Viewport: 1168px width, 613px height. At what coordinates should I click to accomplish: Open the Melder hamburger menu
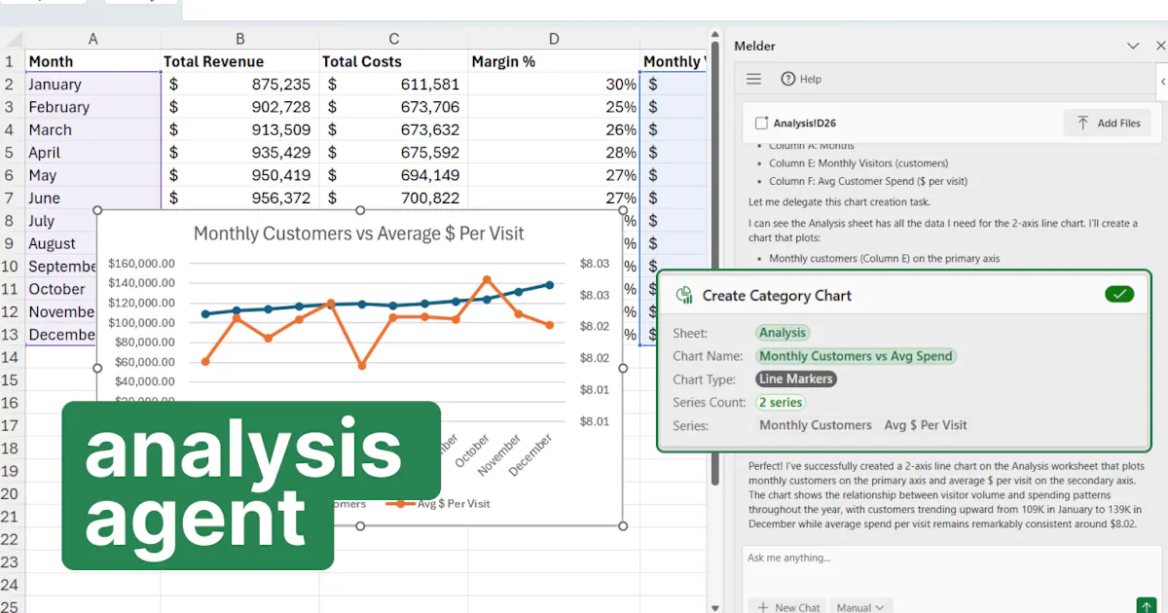point(753,79)
